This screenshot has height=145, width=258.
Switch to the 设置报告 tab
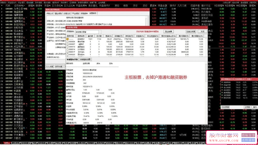tap(93, 13)
